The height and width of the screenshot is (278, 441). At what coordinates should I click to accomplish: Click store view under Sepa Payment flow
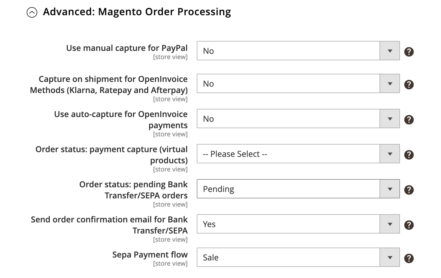(170, 263)
